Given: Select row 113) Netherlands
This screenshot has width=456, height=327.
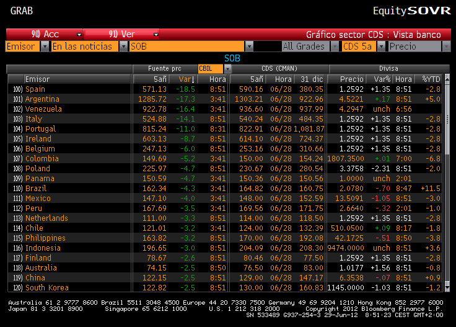Looking at the screenshot, I should [224, 218].
